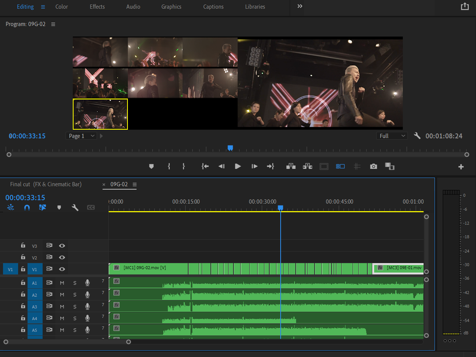Click the Add Marker icon in monitor
This screenshot has height=357, width=476.
click(151, 166)
